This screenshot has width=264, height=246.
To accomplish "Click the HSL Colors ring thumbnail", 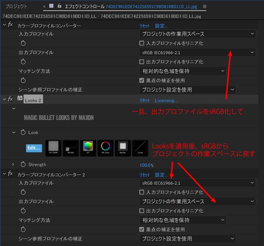I will coord(105,148).
